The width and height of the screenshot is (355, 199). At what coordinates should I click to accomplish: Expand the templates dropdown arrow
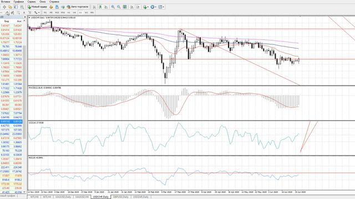click(164, 7)
